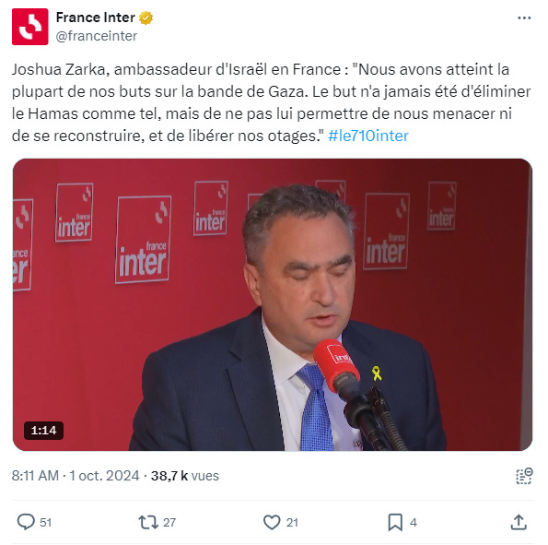Click the gold verified badge
548x545 pixels.
tap(146, 18)
